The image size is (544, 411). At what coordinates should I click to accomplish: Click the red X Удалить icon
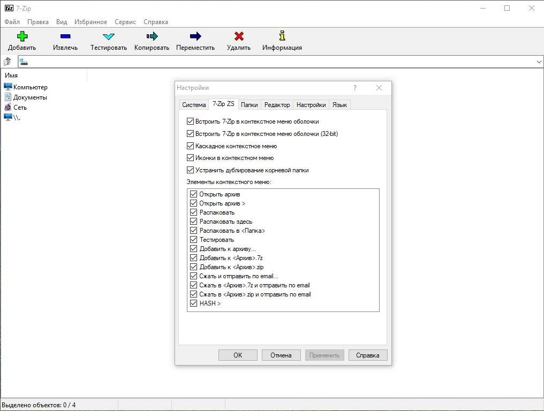[239, 36]
